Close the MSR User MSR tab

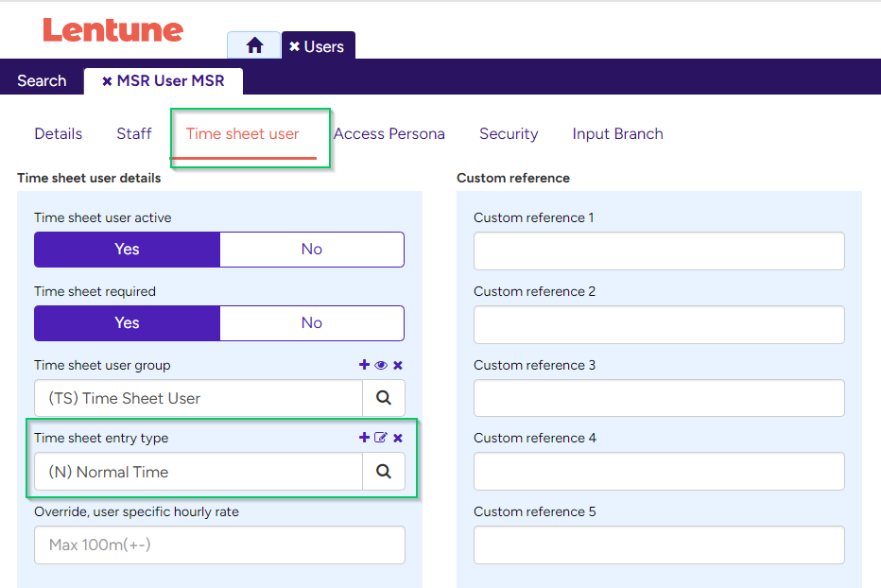(107, 80)
